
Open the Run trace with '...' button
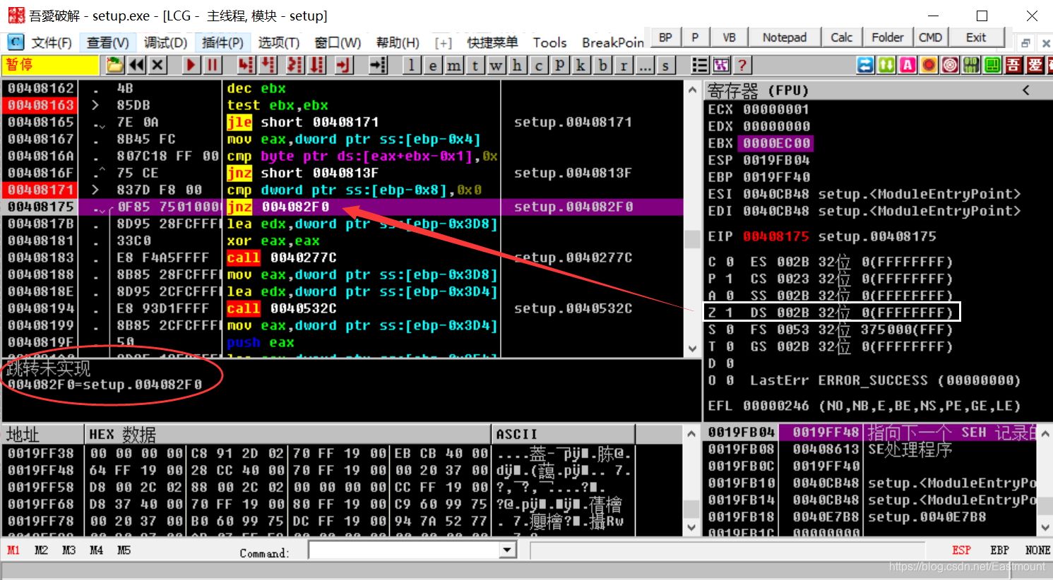[645, 66]
